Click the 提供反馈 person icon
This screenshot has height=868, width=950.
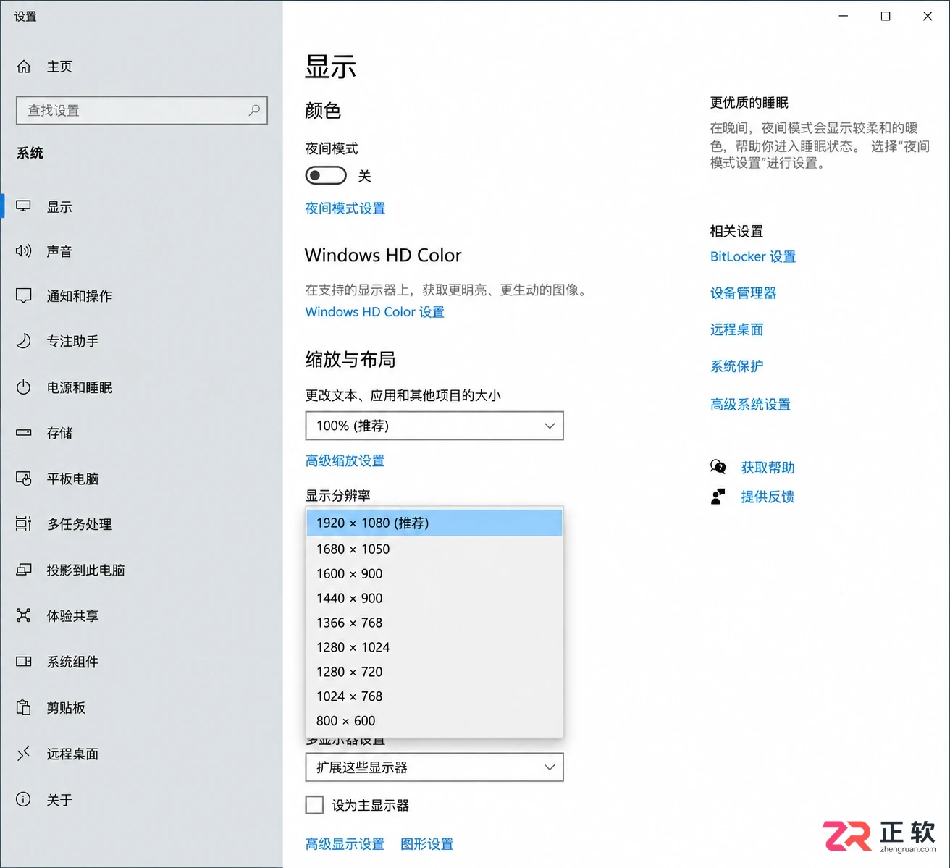coord(718,497)
